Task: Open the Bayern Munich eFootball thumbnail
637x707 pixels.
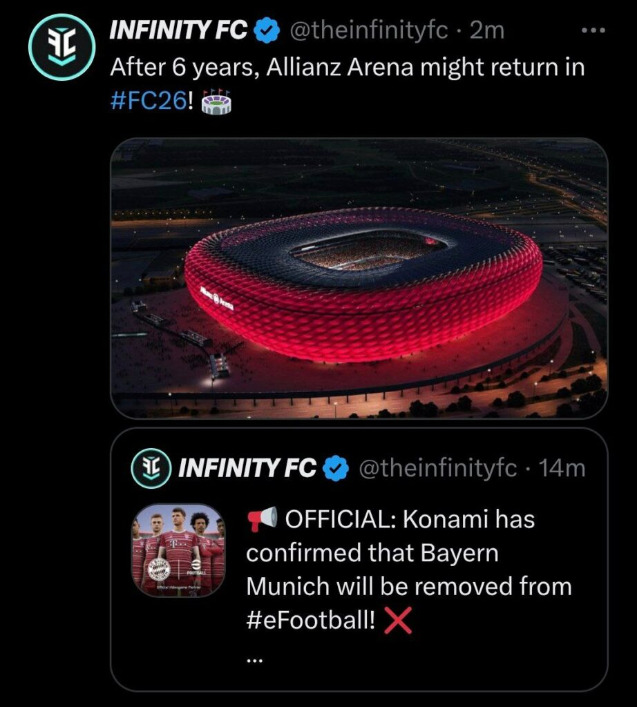Action: click(x=178, y=550)
